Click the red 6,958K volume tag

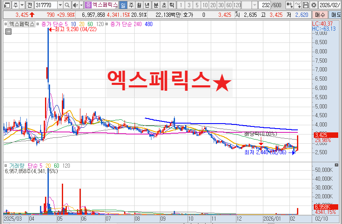(326, 207)
